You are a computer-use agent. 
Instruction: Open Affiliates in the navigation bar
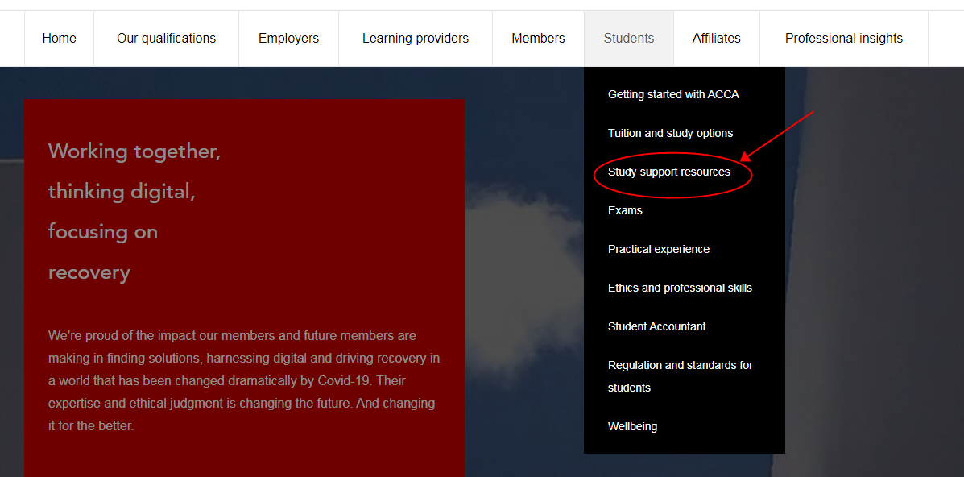point(716,39)
